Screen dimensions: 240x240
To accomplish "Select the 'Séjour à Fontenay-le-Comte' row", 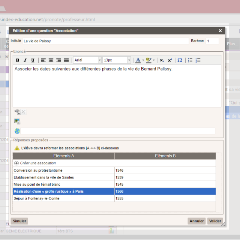I will click(64, 198).
